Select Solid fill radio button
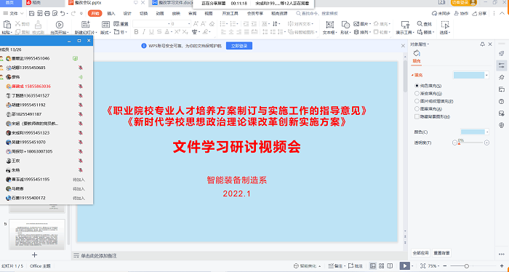The width and height of the screenshot is (509, 272). [417, 86]
